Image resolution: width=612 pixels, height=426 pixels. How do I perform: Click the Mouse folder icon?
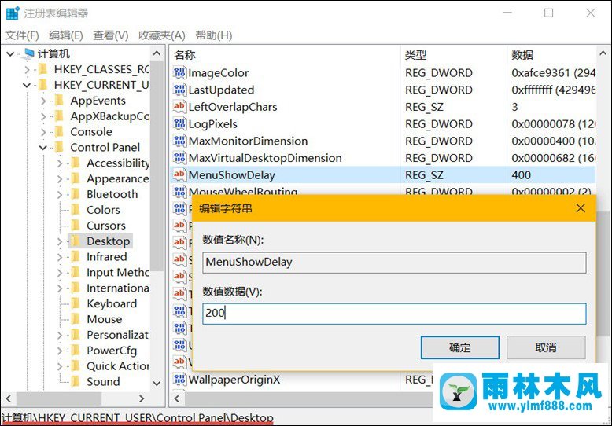pyautogui.click(x=76, y=319)
